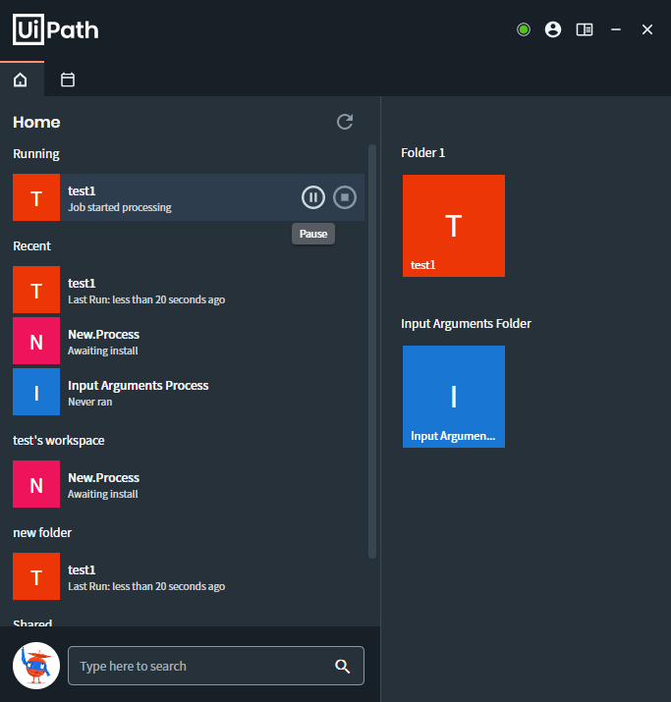Click the Folder 1 heading
This screenshot has height=702, width=671.
[422, 152]
